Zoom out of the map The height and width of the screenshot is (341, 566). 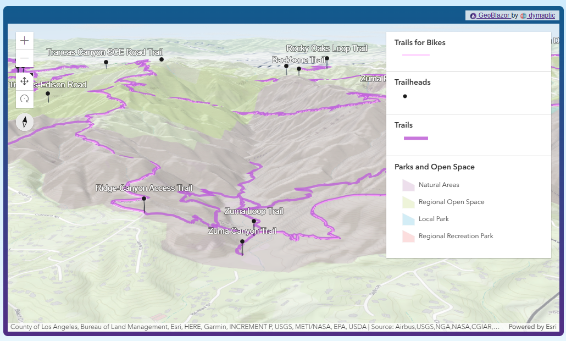(25, 58)
